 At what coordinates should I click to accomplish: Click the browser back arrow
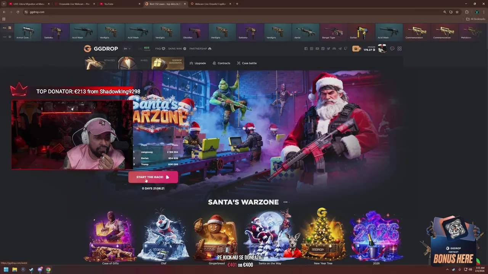[4, 12]
